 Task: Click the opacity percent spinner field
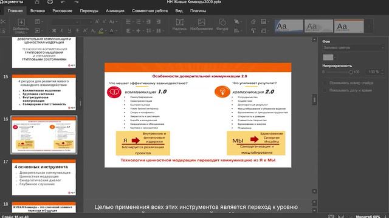375,72
